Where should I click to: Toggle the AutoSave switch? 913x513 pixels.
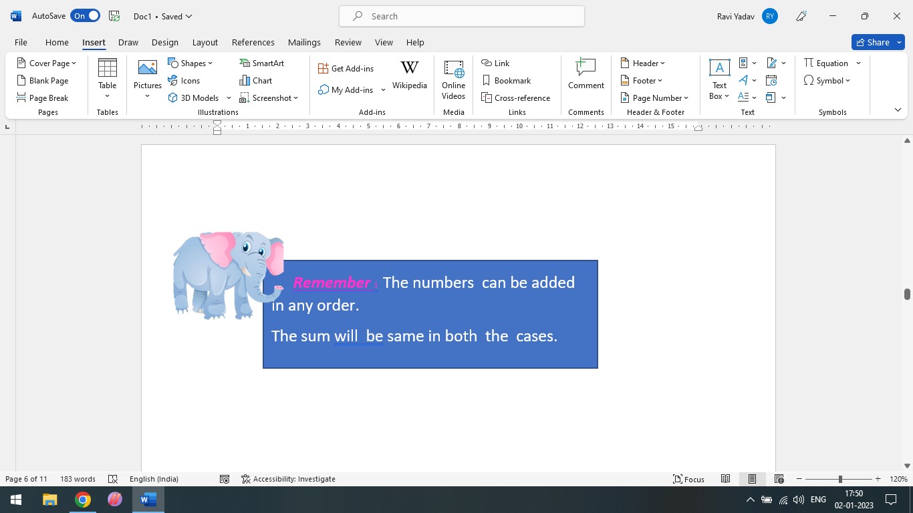pyautogui.click(x=85, y=16)
